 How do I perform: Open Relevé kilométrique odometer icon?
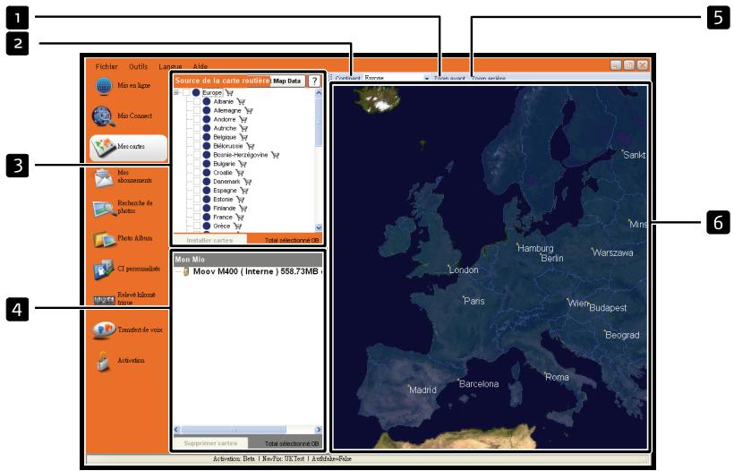[104, 300]
